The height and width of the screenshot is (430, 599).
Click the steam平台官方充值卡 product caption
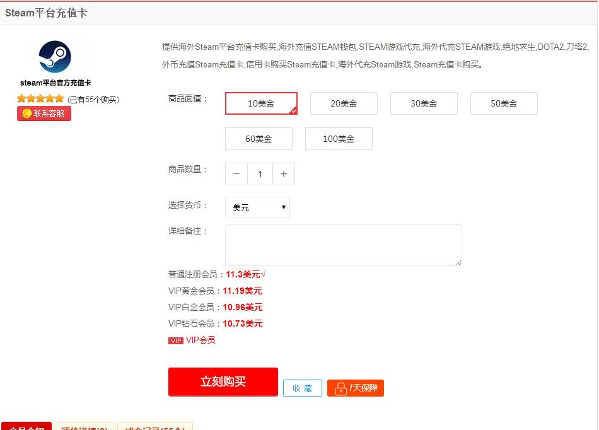(55, 83)
